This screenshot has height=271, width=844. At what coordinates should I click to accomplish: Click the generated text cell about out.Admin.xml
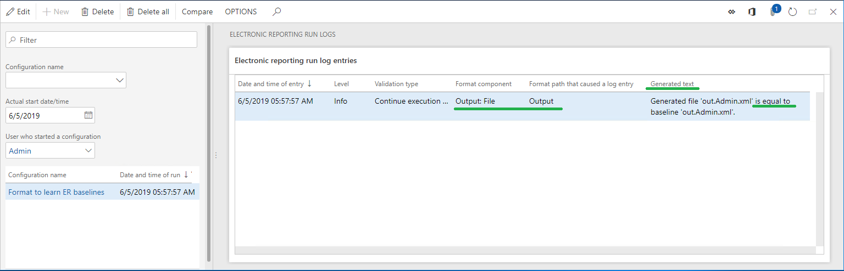(720, 106)
